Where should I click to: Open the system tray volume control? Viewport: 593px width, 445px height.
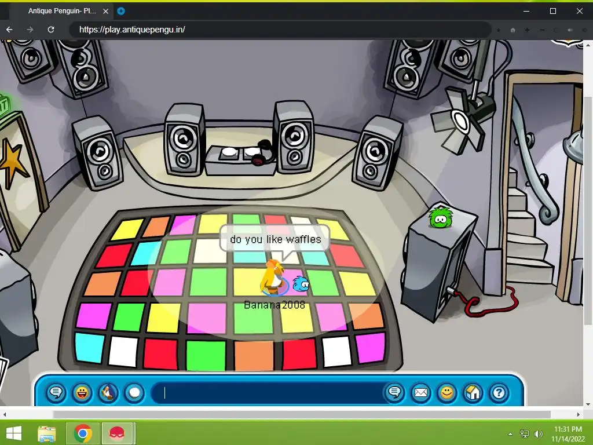[538, 433]
